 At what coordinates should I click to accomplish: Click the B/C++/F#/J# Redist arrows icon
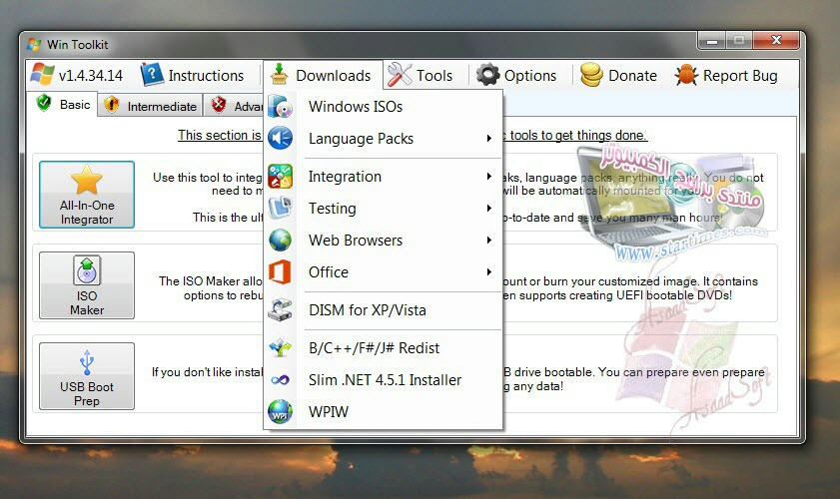coord(281,348)
